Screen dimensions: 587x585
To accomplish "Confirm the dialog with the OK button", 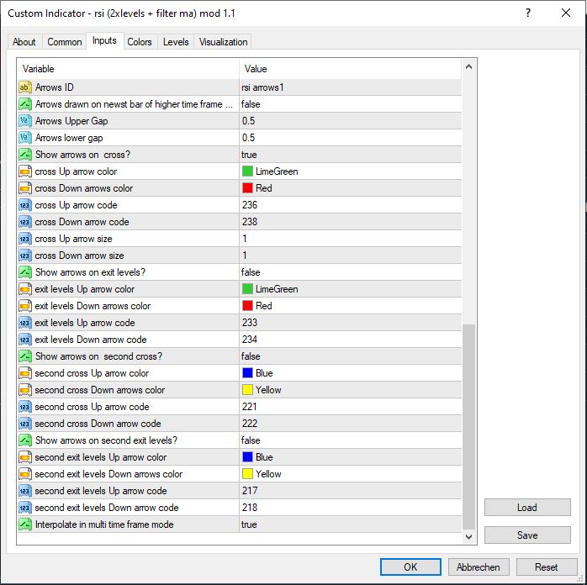I will [x=410, y=567].
